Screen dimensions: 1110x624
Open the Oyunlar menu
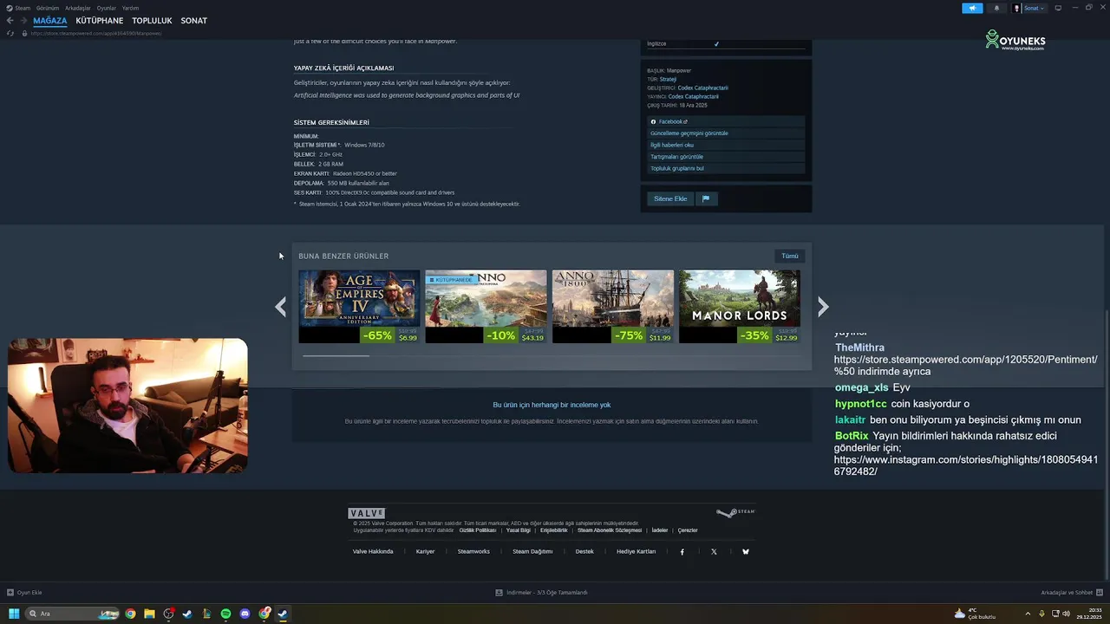point(107,8)
